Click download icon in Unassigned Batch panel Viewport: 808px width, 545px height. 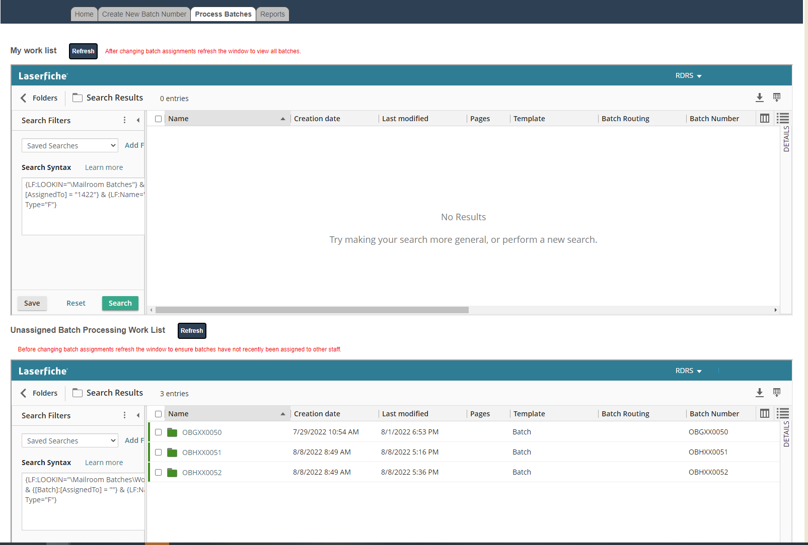[x=760, y=393]
